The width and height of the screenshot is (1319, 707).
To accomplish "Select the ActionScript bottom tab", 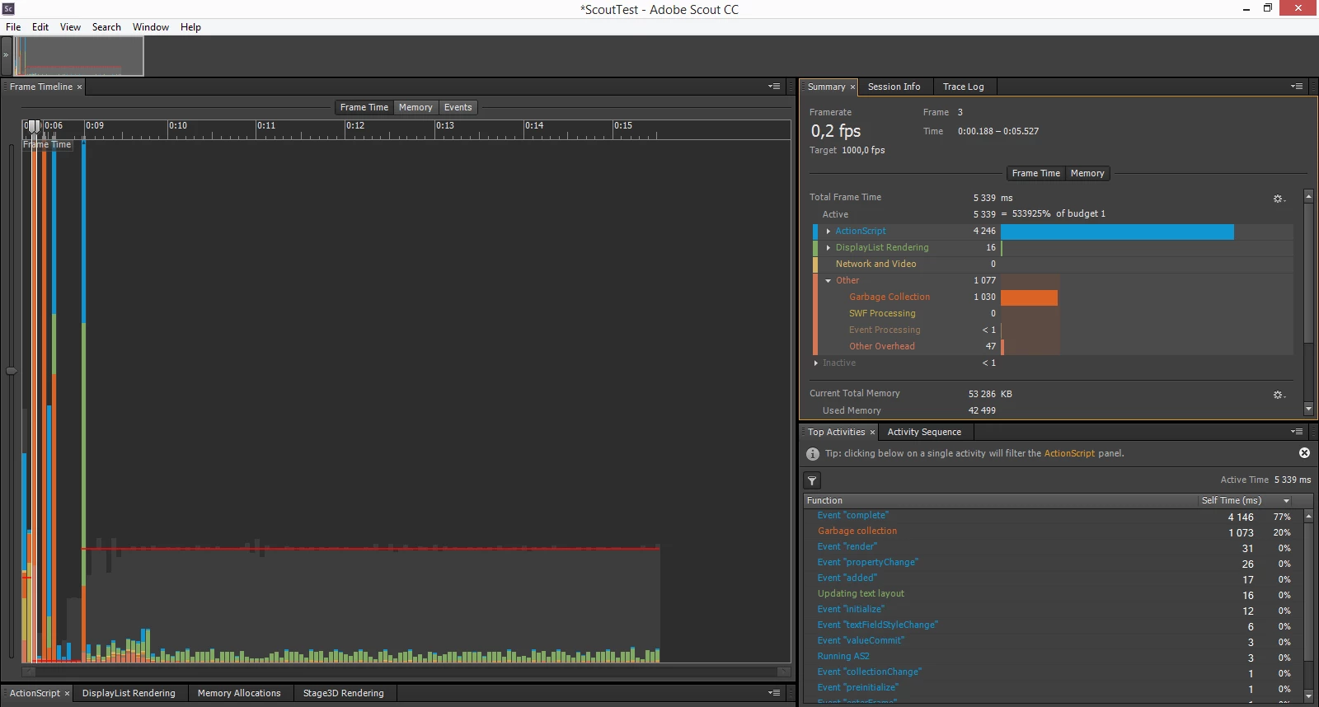I will tap(35, 693).
